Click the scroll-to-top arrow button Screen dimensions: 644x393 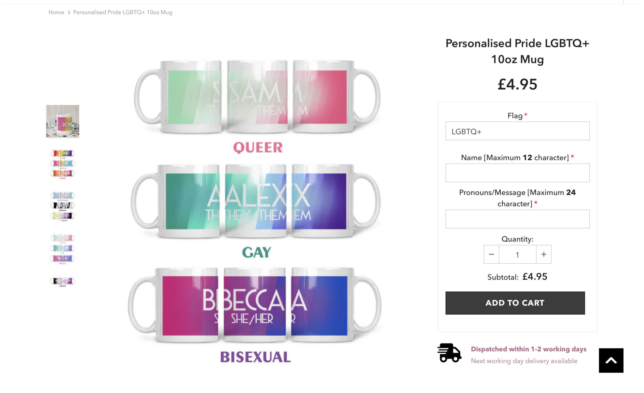tap(611, 360)
